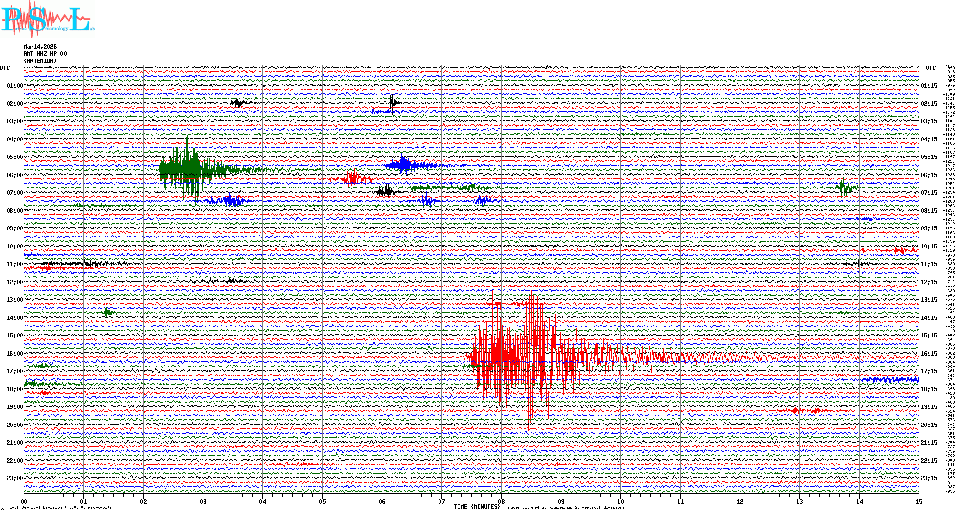
Task: Select the 16:00 hour label on left axis
Action: tap(14, 354)
